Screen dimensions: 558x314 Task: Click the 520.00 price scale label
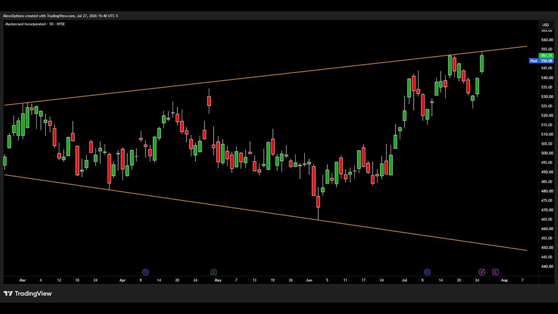(547, 116)
